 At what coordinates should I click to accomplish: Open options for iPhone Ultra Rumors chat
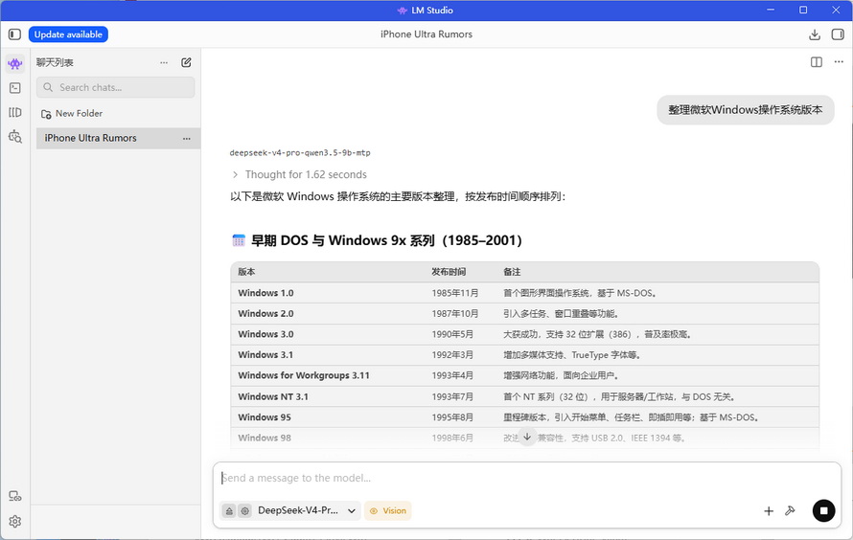187,139
